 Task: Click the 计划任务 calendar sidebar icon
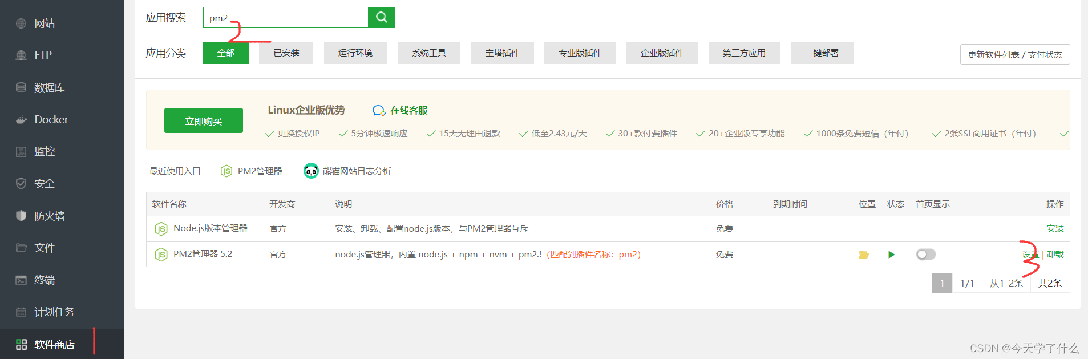tap(21, 312)
